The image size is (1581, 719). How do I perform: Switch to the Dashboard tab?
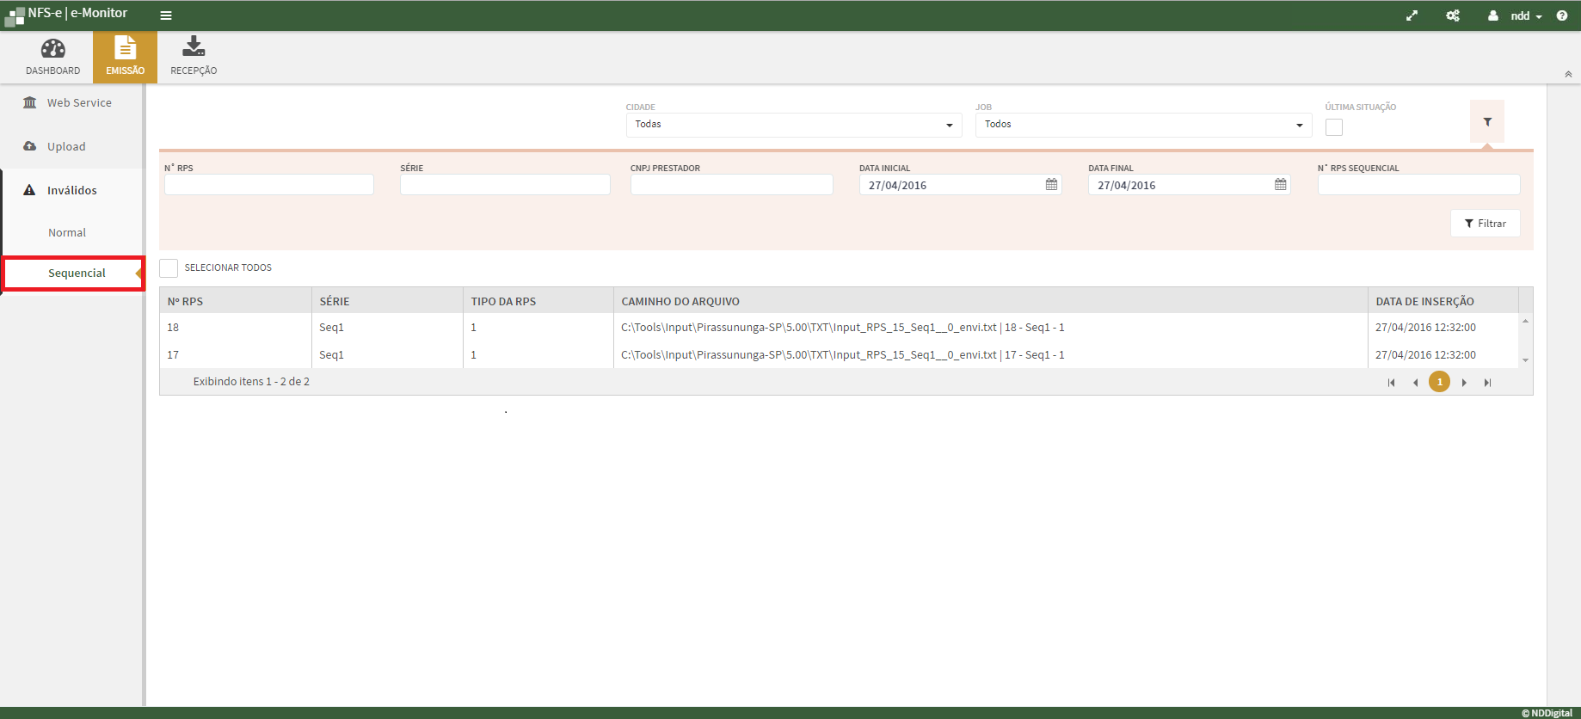52,57
